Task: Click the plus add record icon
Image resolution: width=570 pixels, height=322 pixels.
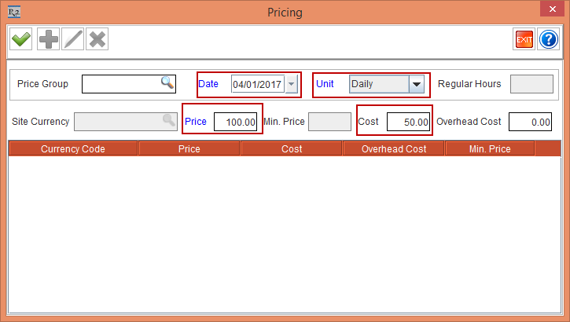Action: click(48, 39)
